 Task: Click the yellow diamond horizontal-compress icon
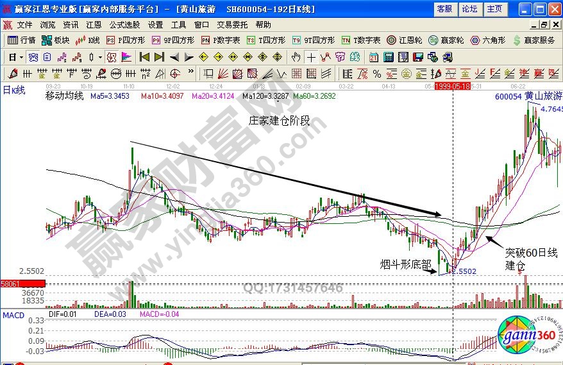tap(248, 57)
